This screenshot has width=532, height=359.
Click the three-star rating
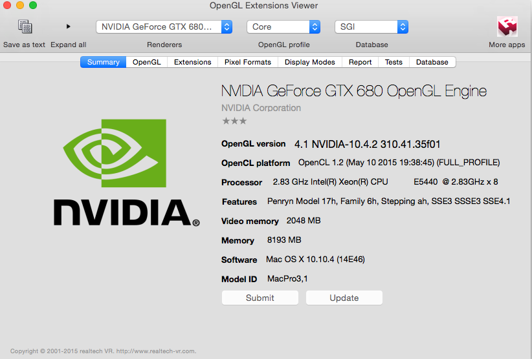click(234, 121)
